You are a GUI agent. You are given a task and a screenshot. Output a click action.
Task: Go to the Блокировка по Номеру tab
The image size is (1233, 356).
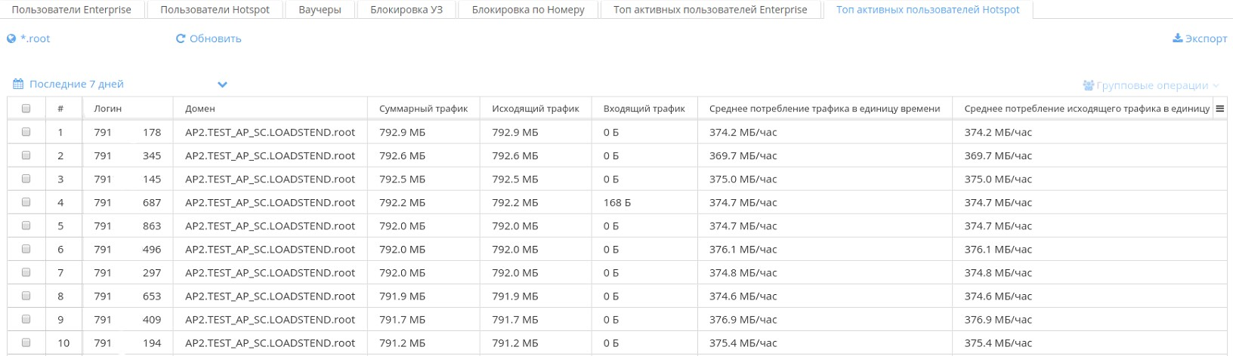point(528,10)
